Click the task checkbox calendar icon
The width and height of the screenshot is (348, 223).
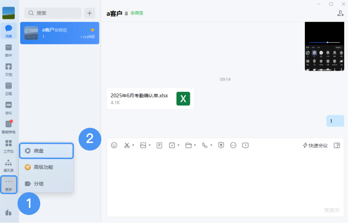point(172,145)
